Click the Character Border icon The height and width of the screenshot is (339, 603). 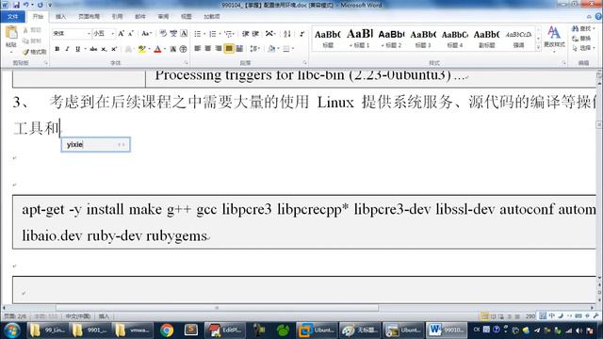pos(184,34)
